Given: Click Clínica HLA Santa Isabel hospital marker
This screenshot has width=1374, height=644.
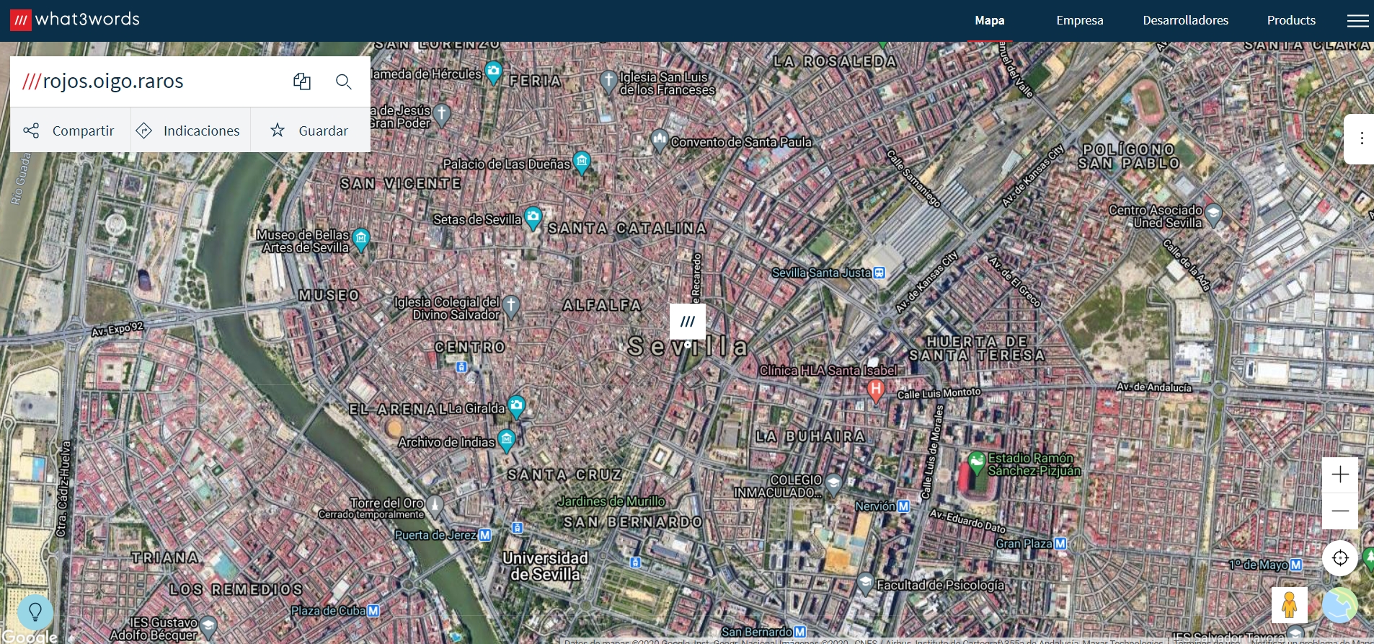Looking at the screenshot, I should pos(875,390).
